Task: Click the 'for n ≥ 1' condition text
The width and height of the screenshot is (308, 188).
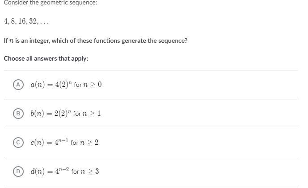Action: pyautogui.click(x=87, y=114)
